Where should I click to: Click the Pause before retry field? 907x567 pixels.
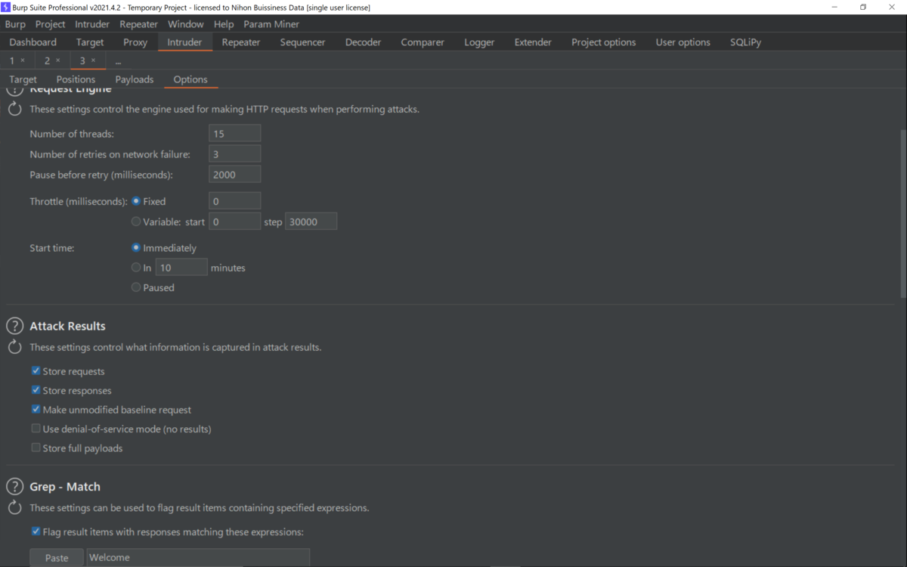click(x=235, y=175)
